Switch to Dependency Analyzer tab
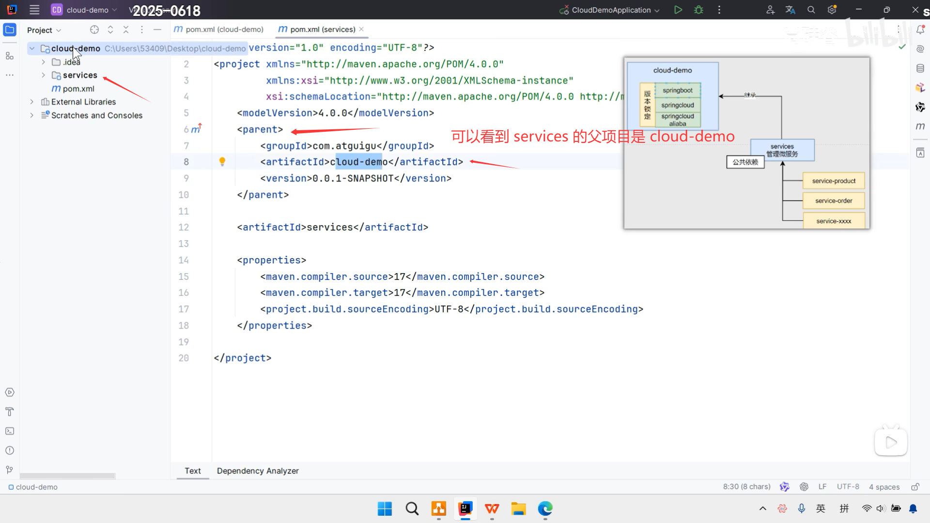Screen dimensions: 930x523 point(258,471)
